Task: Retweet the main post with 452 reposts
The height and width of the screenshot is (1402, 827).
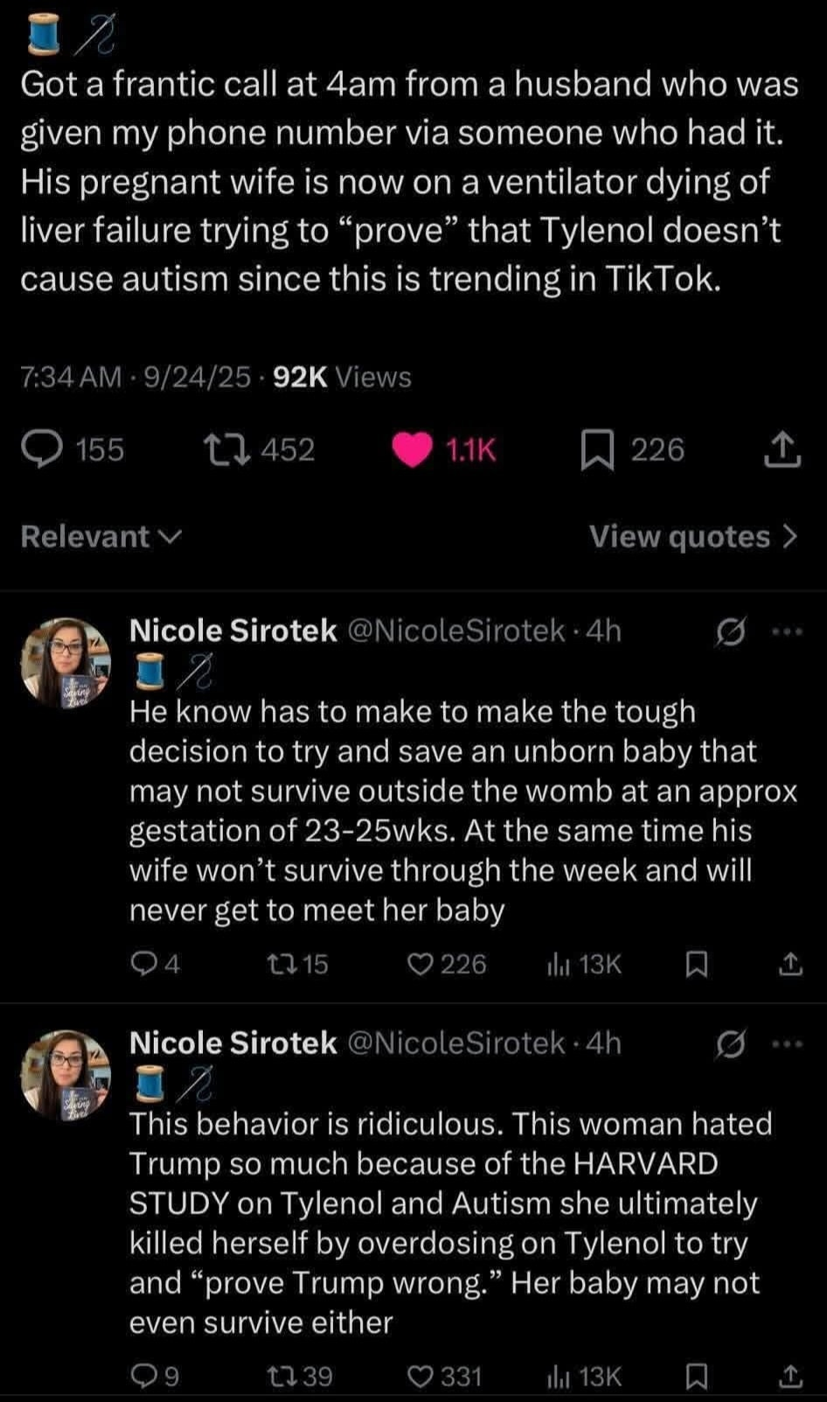Action: [227, 450]
